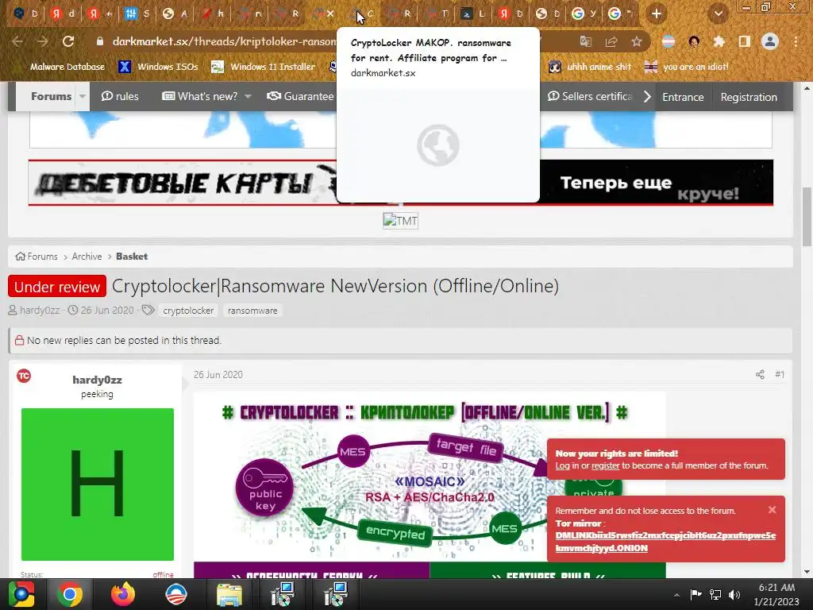Click the post share icon
Image resolution: width=813 pixels, height=610 pixels.
click(760, 375)
